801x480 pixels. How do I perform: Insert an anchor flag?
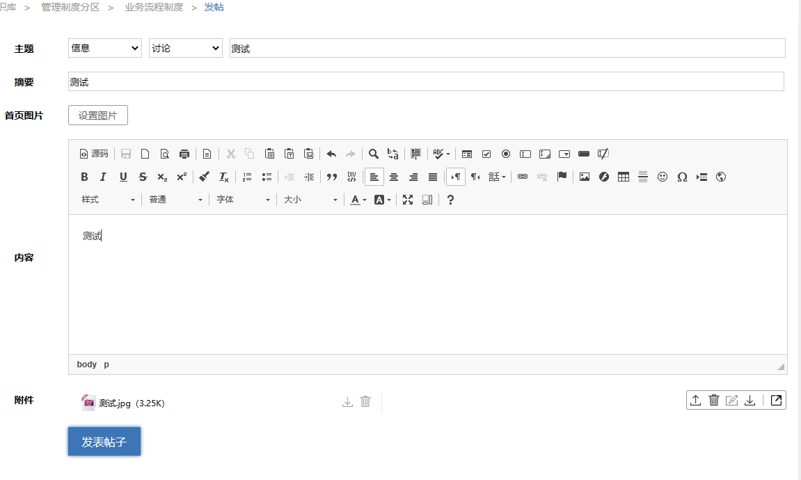click(562, 177)
